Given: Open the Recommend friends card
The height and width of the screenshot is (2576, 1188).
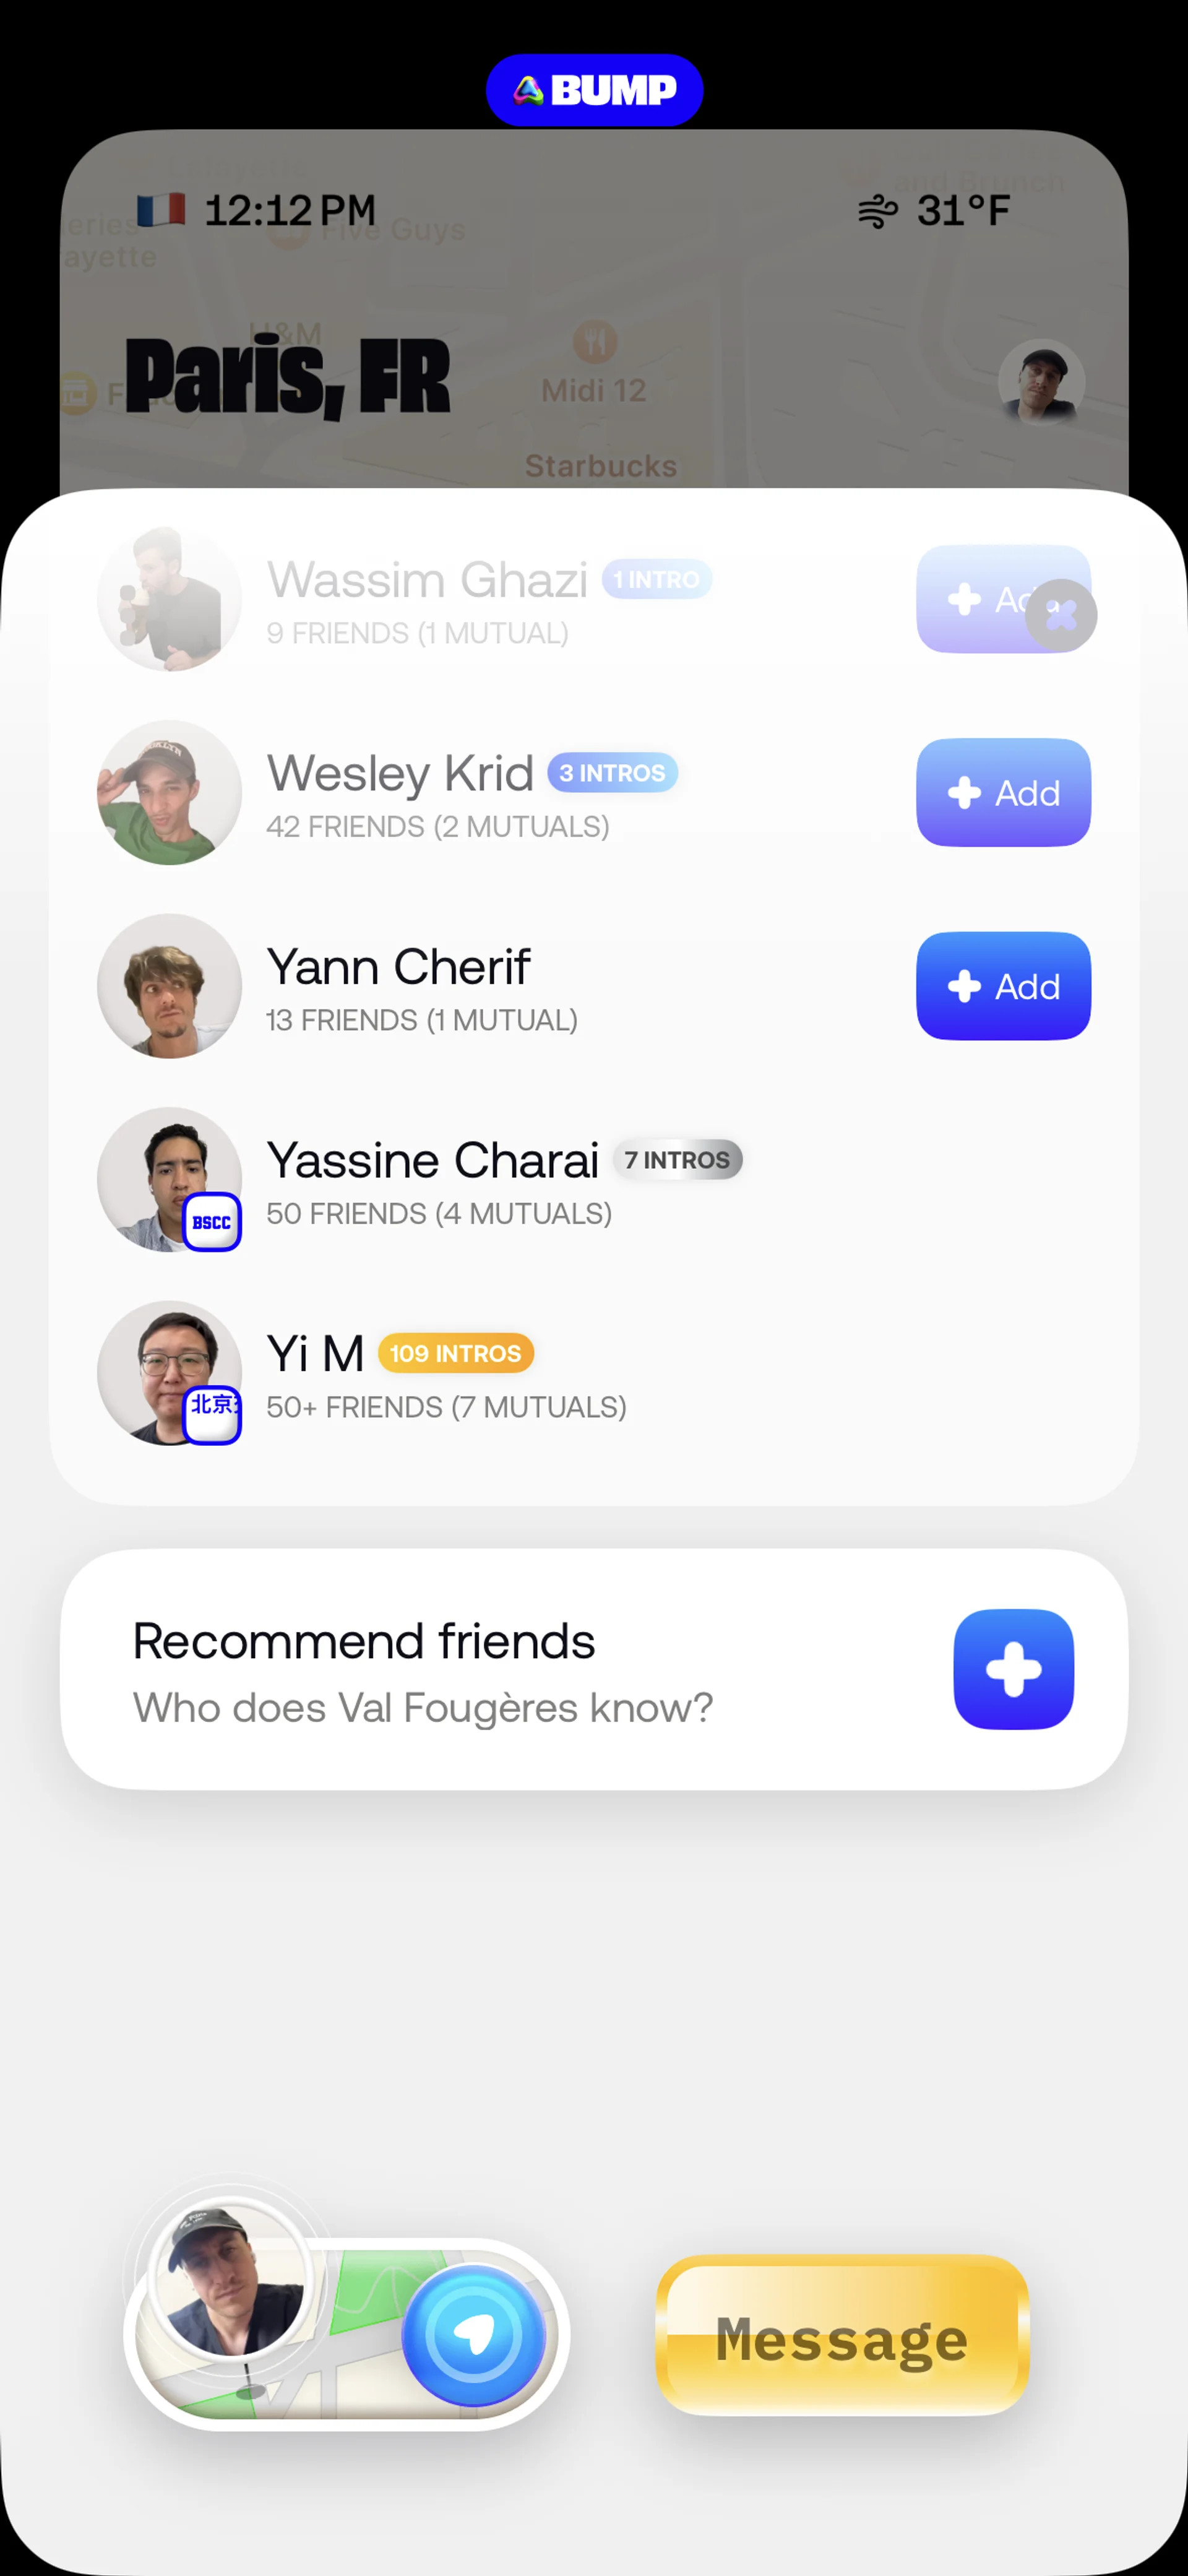Looking at the screenshot, I should (594, 1669).
